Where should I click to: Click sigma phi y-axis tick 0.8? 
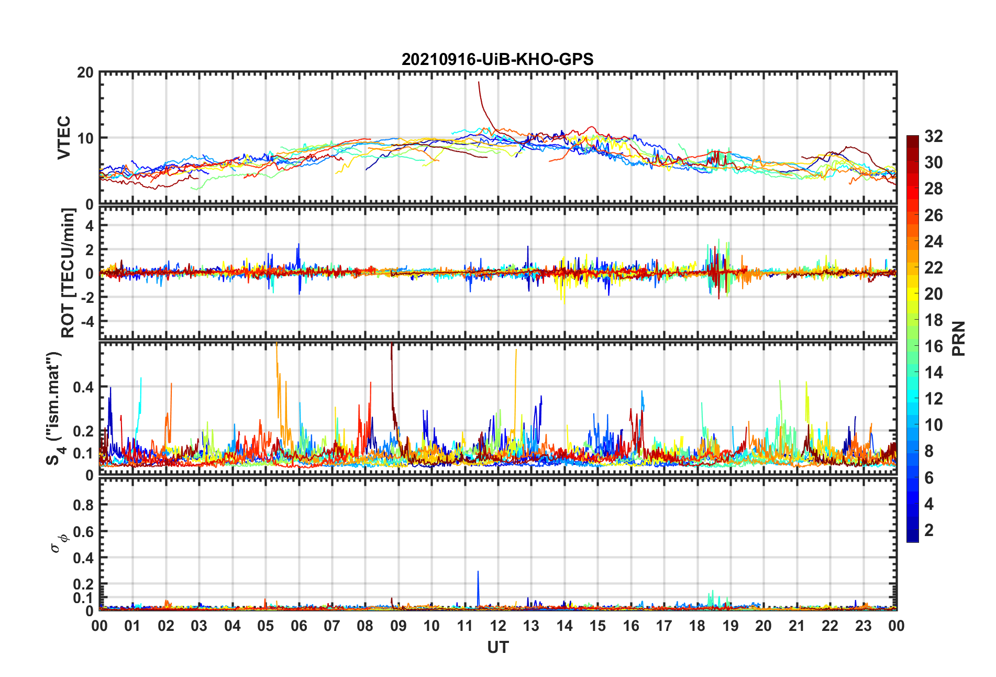point(83,505)
